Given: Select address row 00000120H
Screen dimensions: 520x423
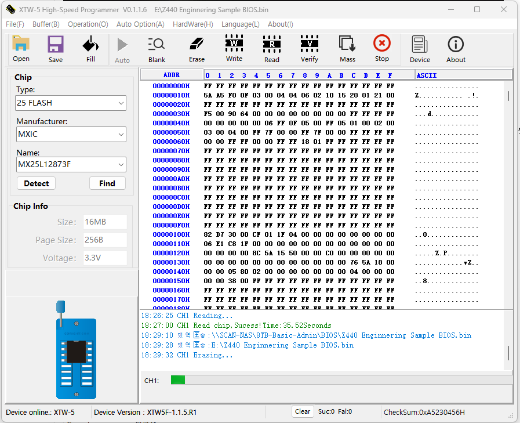Looking at the screenshot, I should click(x=171, y=253).
